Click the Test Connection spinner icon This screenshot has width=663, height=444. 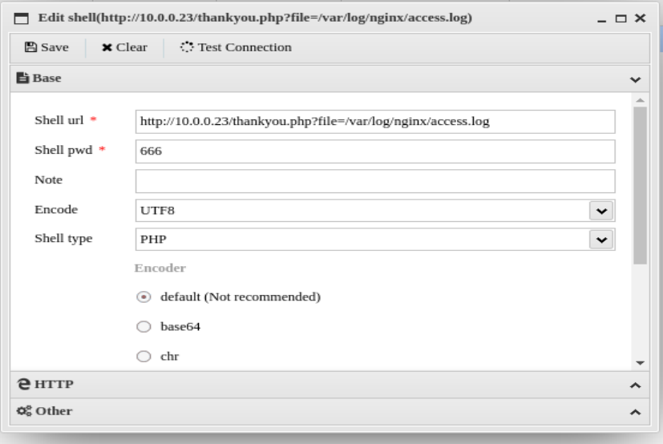pyautogui.click(x=187, y=47)
